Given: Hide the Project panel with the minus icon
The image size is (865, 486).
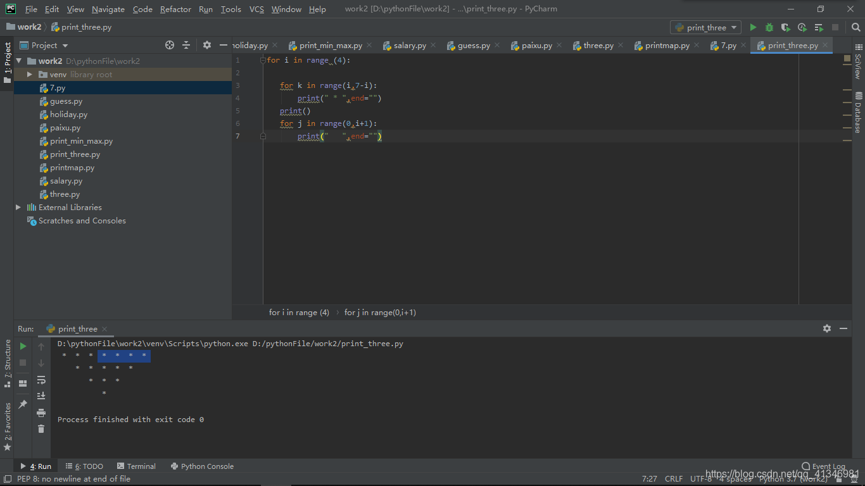Looking at the screenshot, I should point(223,45).
